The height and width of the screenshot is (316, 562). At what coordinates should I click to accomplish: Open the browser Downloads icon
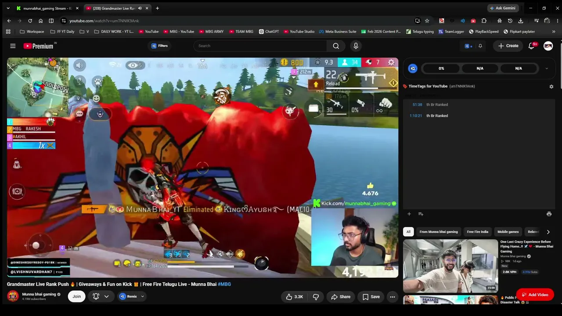click(x=521, y=21)
